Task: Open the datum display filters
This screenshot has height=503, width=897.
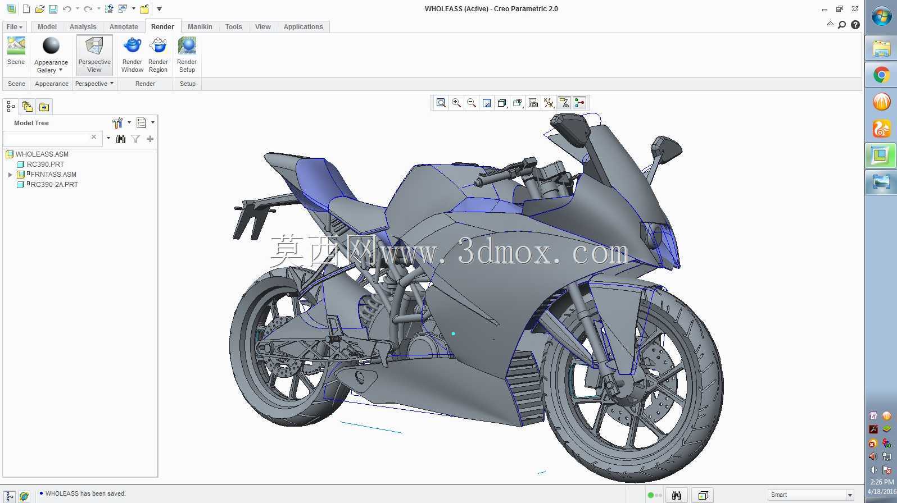Action: (549, 103)
